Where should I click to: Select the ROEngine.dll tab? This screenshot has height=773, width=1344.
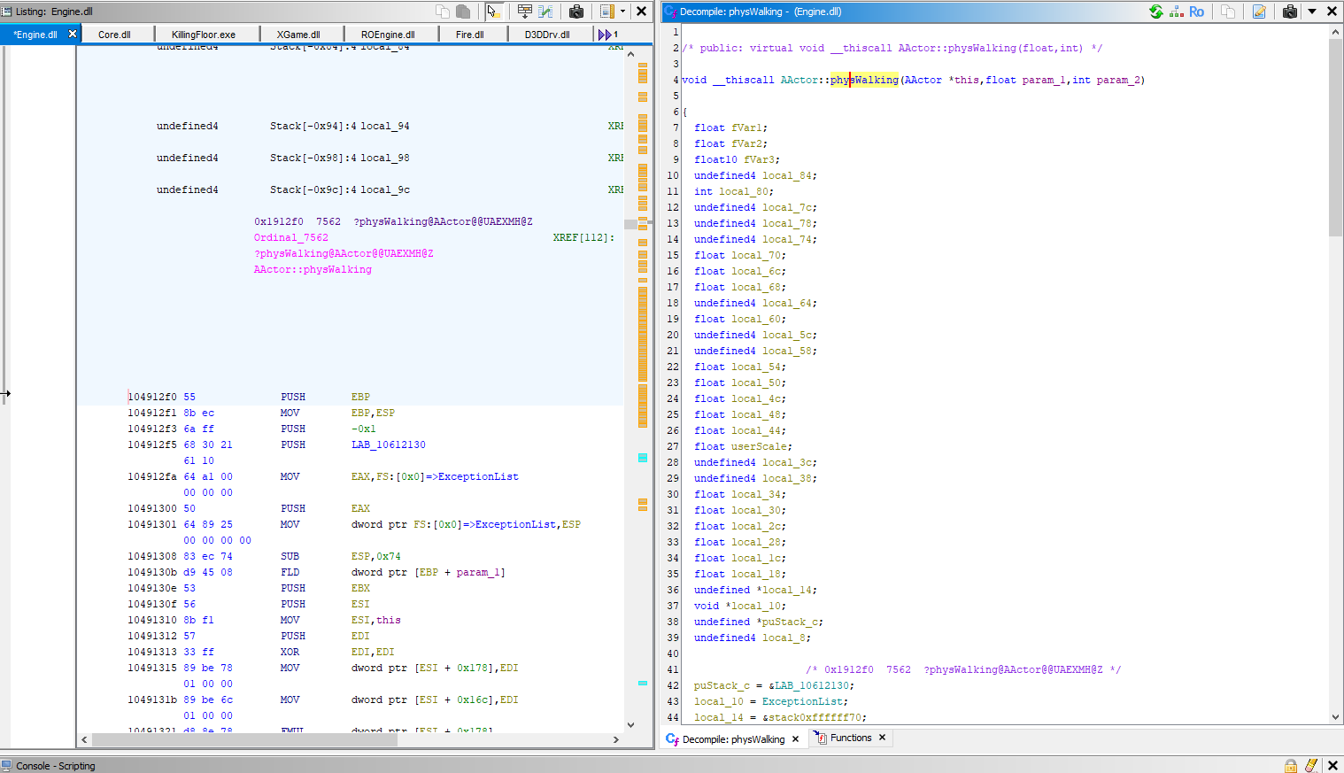click(x=388, y=35)
